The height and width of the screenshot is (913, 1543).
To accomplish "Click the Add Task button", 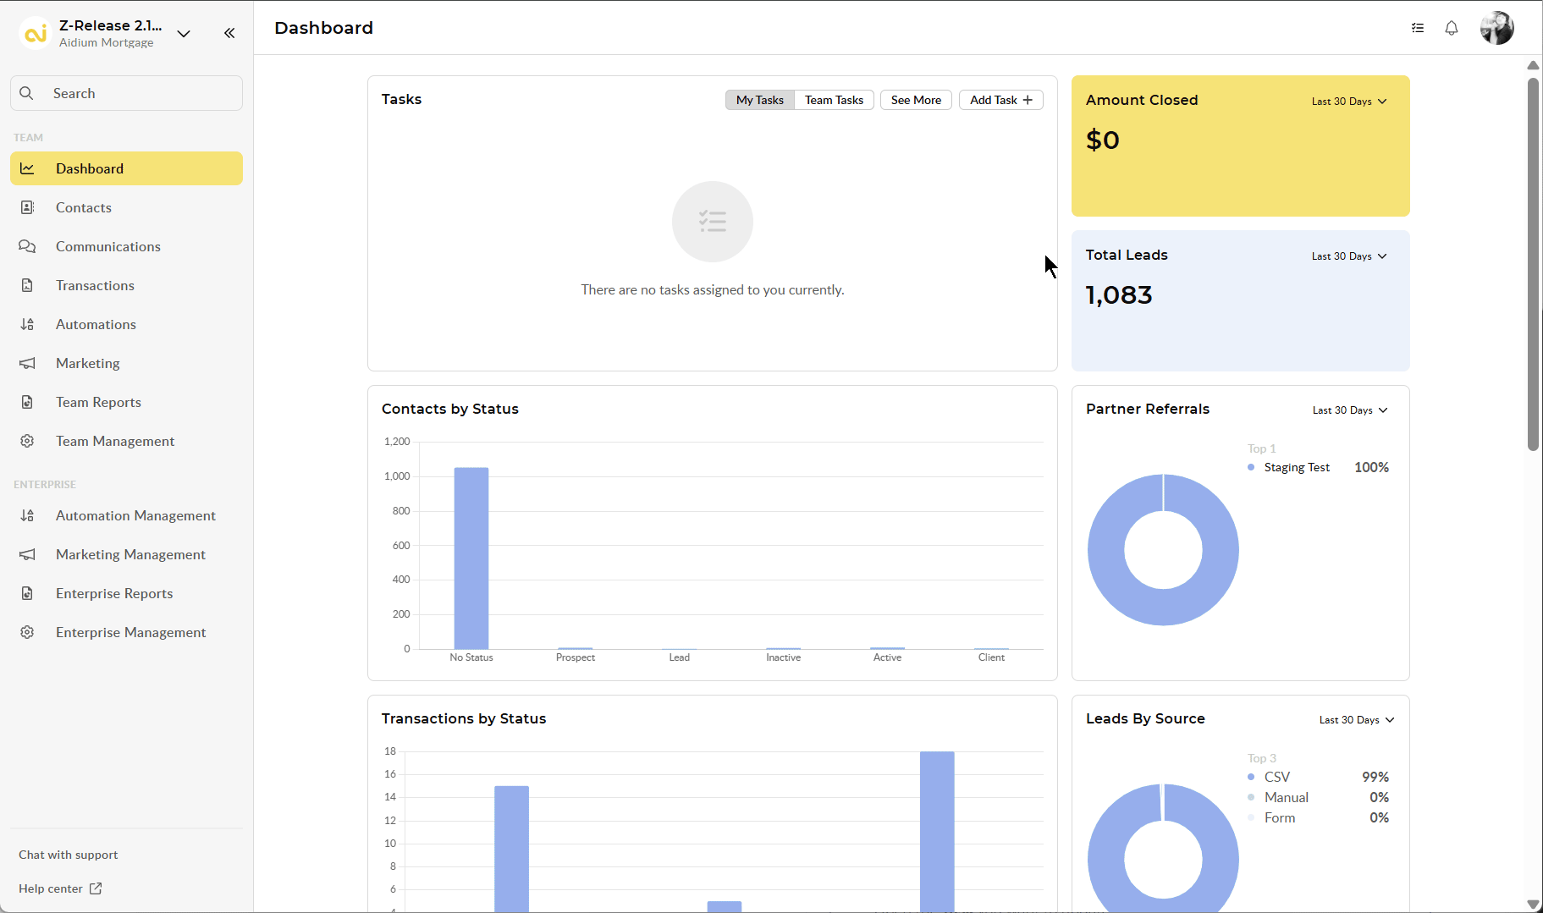I will (1000, 100).
